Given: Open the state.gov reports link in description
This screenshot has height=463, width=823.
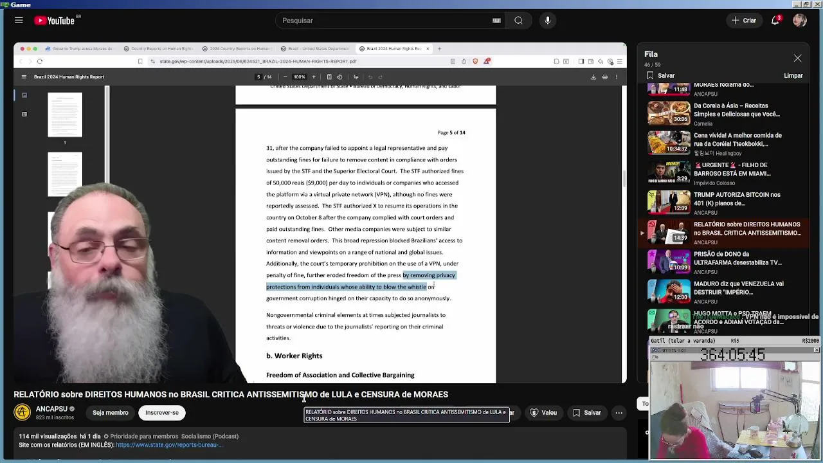Looking at the screenshot, I should pos(169,445).
